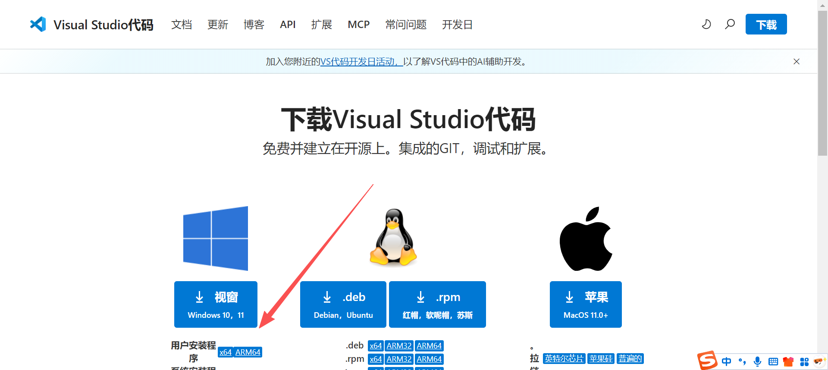Click the 苹果硅 mac link

click(601, 358)
